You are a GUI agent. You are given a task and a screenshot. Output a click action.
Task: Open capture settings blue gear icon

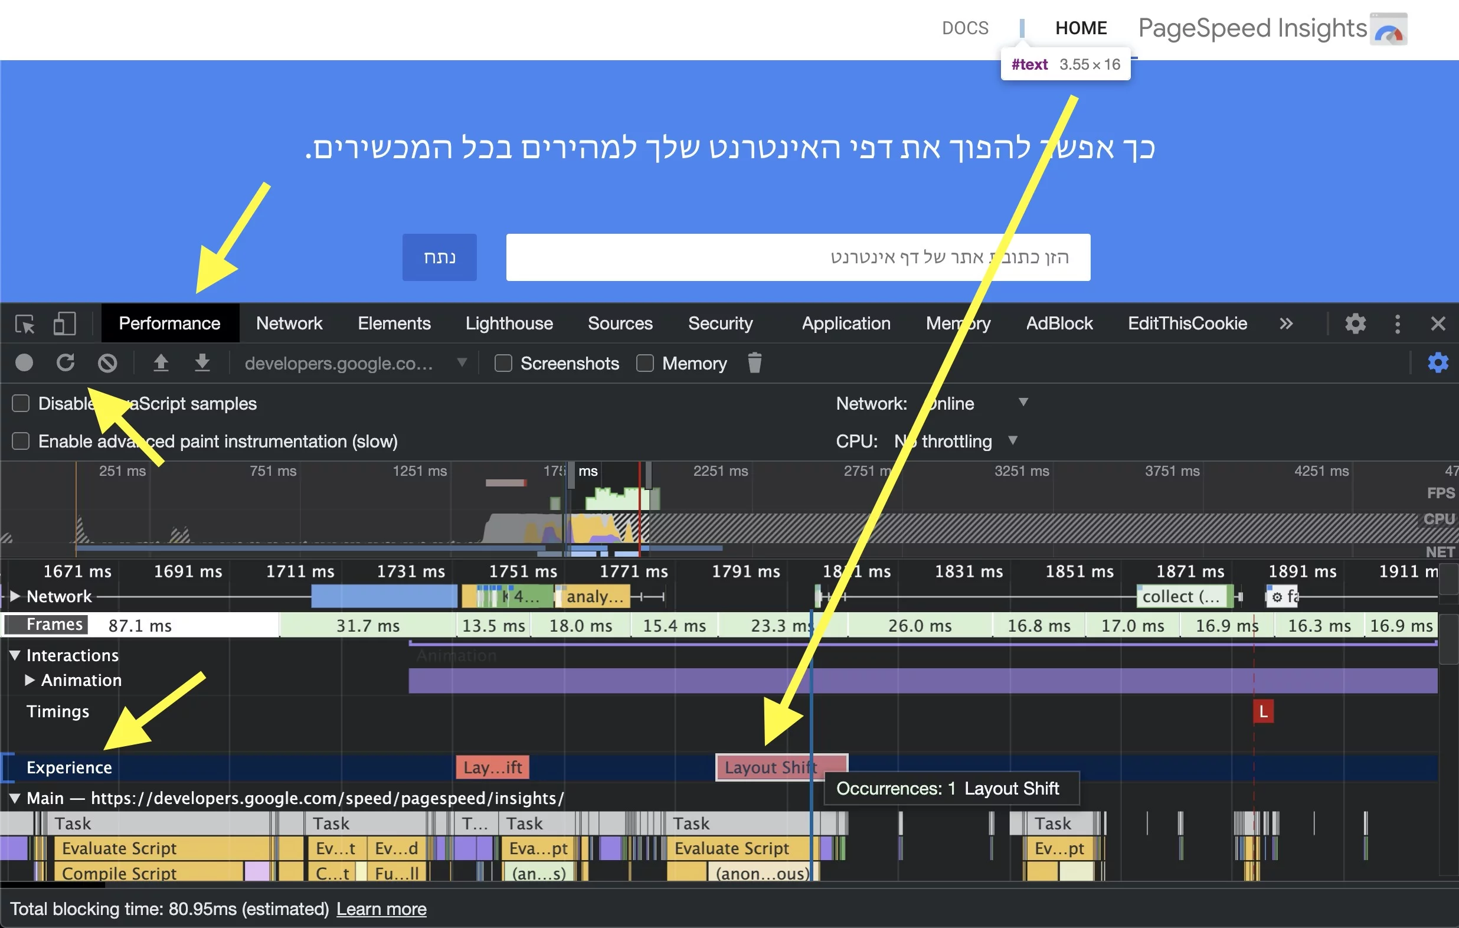coord(1438,362)
